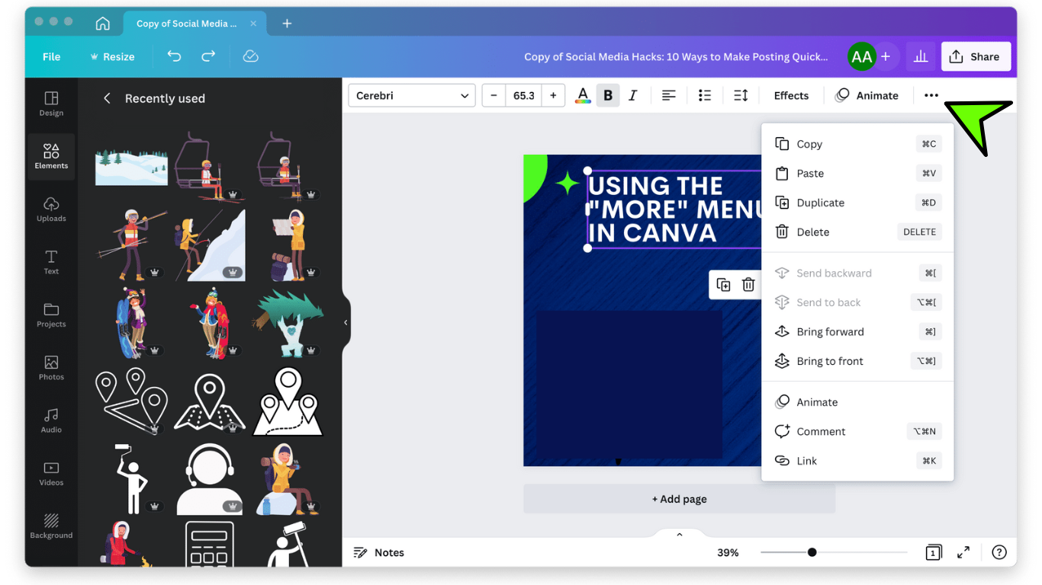Click the bulleted list icon

point(705,95)
